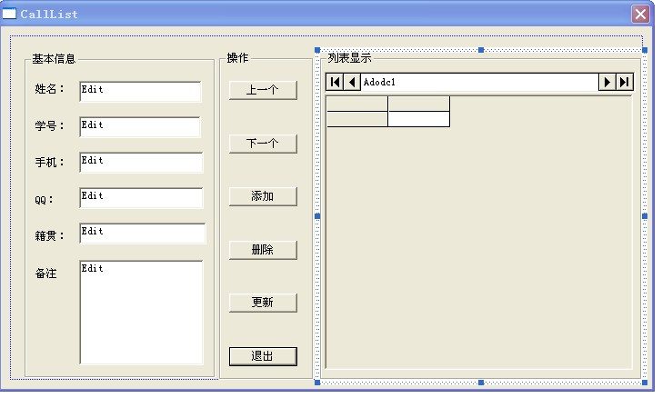Click the 更新 update button
Viewport: 662px width, 398px height.
263,303
